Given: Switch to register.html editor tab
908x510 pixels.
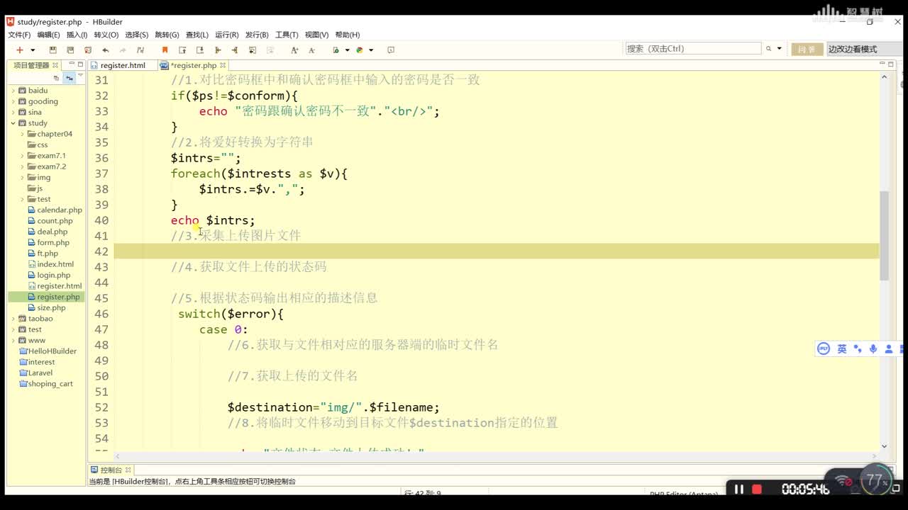Looking at the screenshot, I should pos(122,65).
